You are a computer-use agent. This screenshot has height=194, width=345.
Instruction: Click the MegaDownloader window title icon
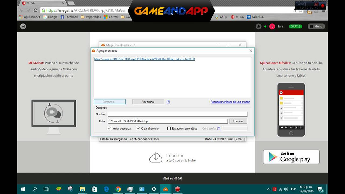pos(103,45)
